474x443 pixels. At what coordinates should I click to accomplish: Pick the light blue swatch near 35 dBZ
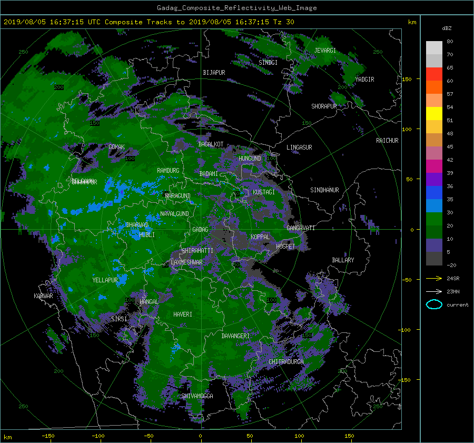pyautogui.click(x=434, y=205)
